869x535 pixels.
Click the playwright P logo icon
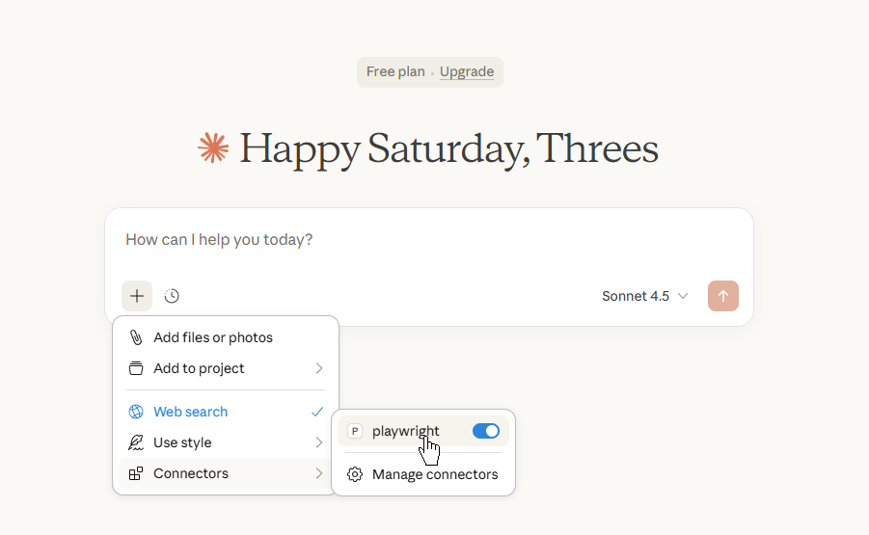coord(355,431)
